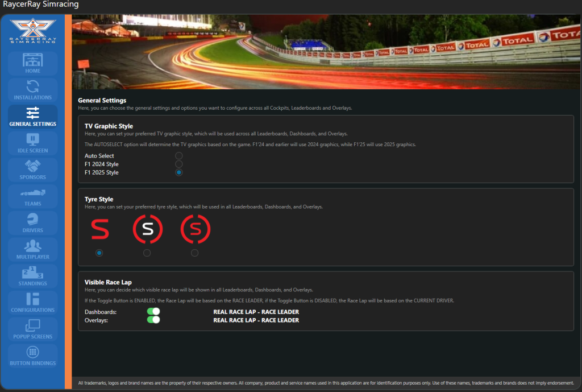Image resolution: width=582 pixels, height=392 pixels.
Task: Open the Button Bindings section
Action: tap(32, 356)
